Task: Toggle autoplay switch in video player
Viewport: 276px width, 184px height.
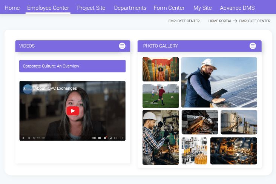Action: click(94, 138)
